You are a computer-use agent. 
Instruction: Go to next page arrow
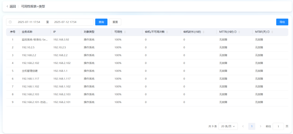pos(260,126)
